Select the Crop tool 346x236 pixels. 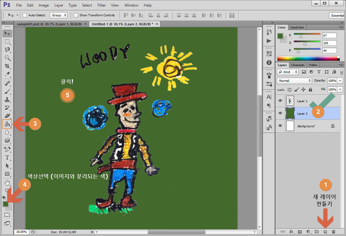pos(7,66)
